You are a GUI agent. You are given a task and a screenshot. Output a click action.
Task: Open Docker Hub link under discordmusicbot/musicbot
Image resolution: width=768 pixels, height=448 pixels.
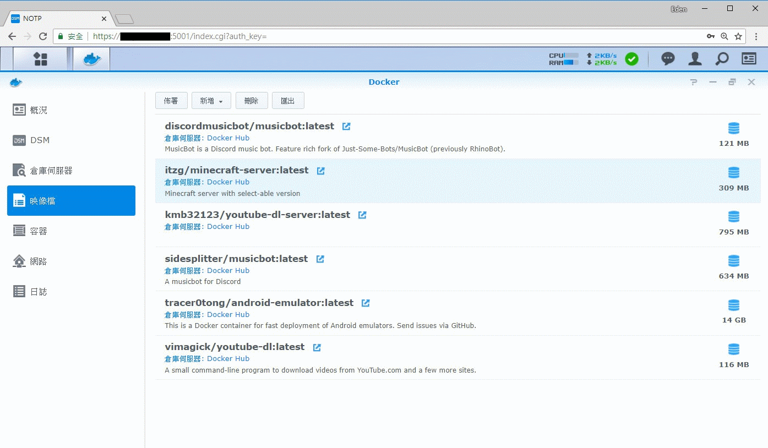point(228,138)
